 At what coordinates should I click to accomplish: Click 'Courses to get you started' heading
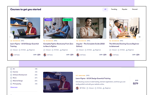(x=26, y=9)
